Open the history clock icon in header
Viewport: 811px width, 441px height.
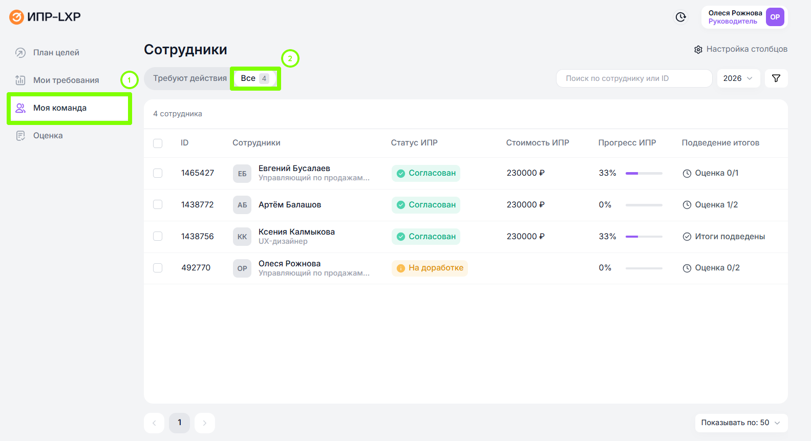(680, 17)
